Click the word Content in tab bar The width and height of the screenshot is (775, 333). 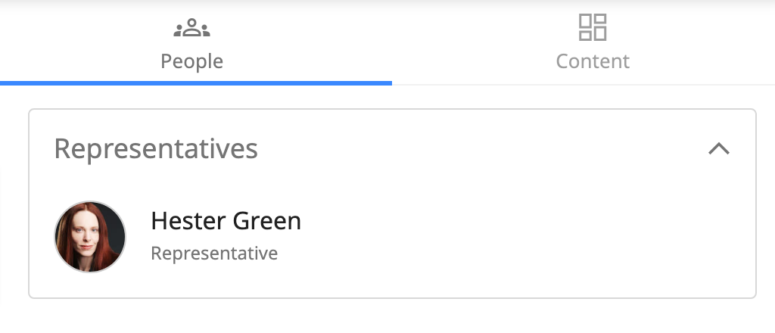(x=593, y=61)
